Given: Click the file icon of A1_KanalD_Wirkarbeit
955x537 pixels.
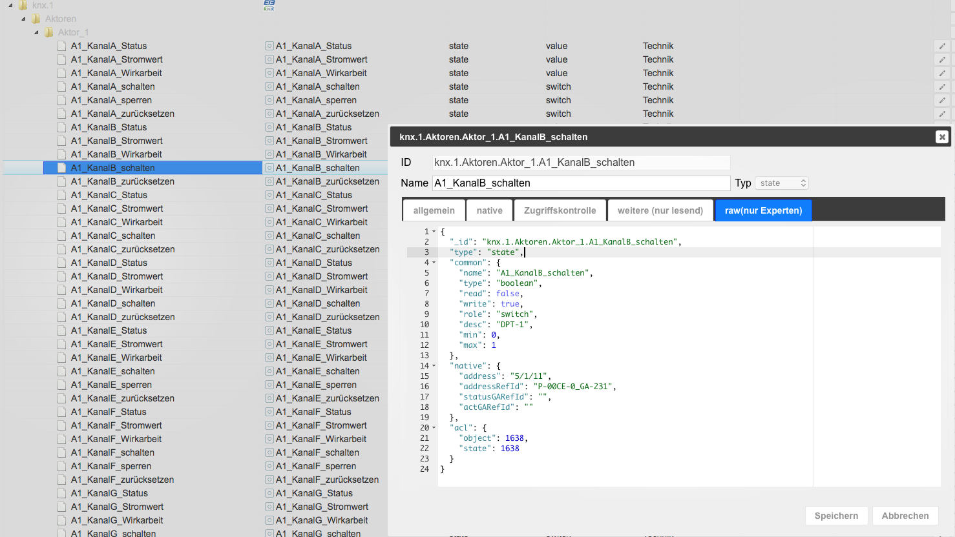Looking at the screenshot, I should pyautogui.click(x=62, y=290).
